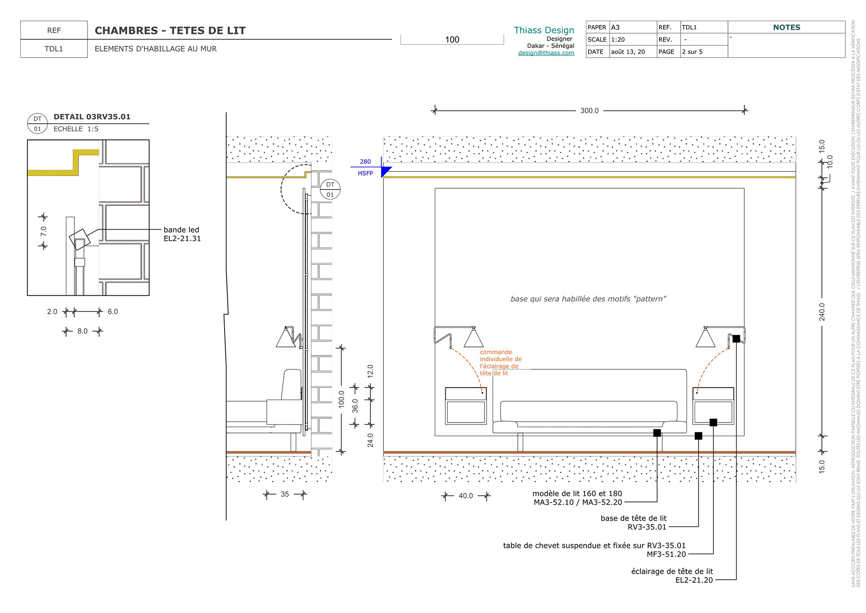This screenshot has height=613, width=866.
Task: Click the 40.0 dimension below the elevation
Action: tap(465, 496)
